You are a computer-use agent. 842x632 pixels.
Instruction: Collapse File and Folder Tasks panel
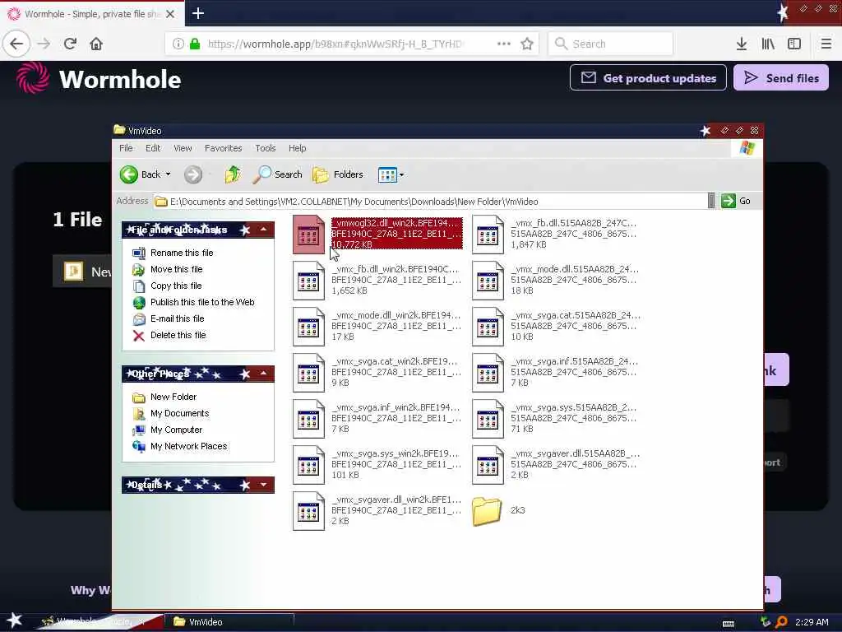263,230
